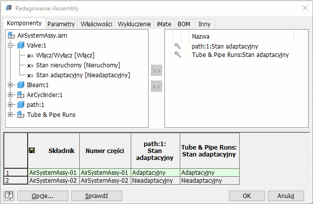Switch to the Komponenty tab
313x204 pixels.
(x=24, y=23)
